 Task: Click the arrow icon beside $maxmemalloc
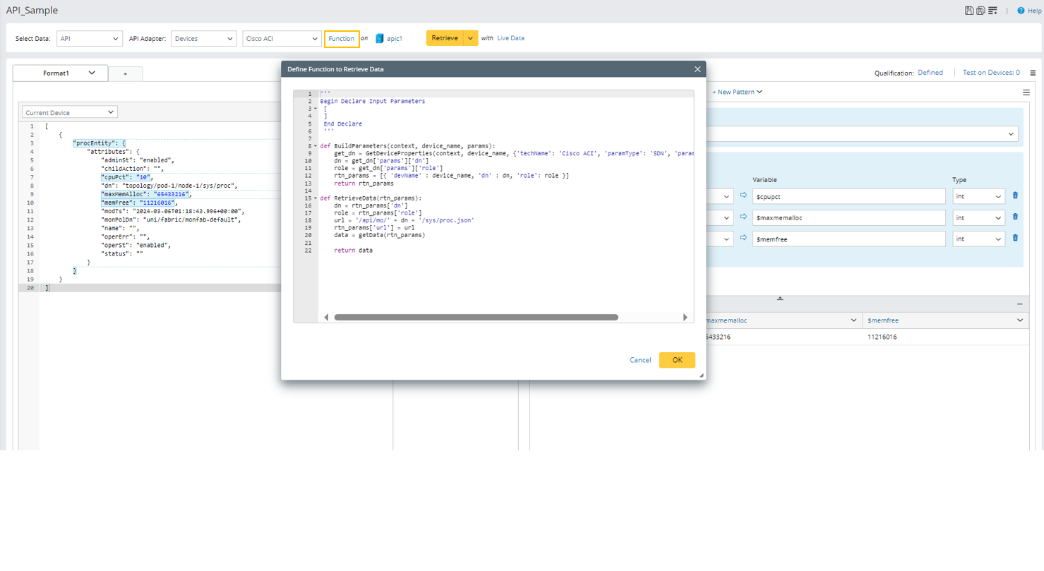[743, 217]
